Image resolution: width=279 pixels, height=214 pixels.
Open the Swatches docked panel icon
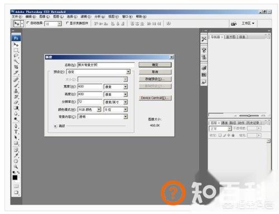pos(204,75)
